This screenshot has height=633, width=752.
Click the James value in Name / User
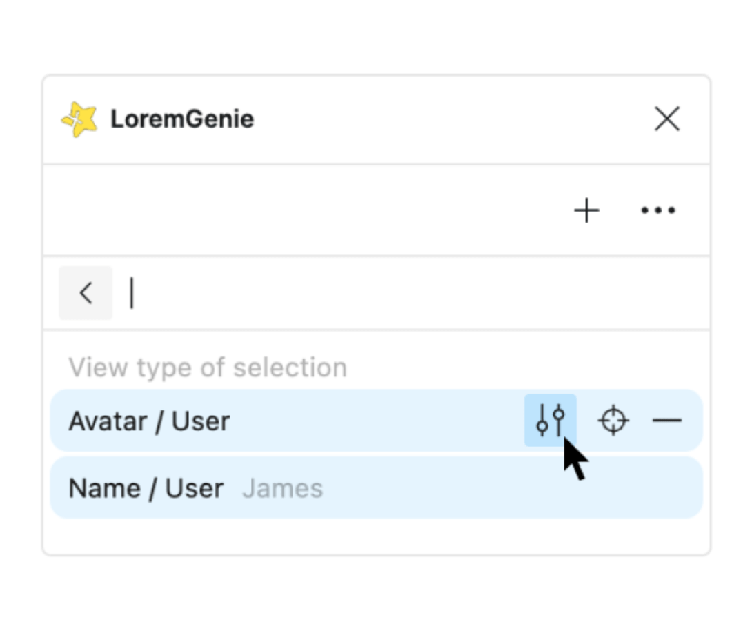tap(282, 489)
